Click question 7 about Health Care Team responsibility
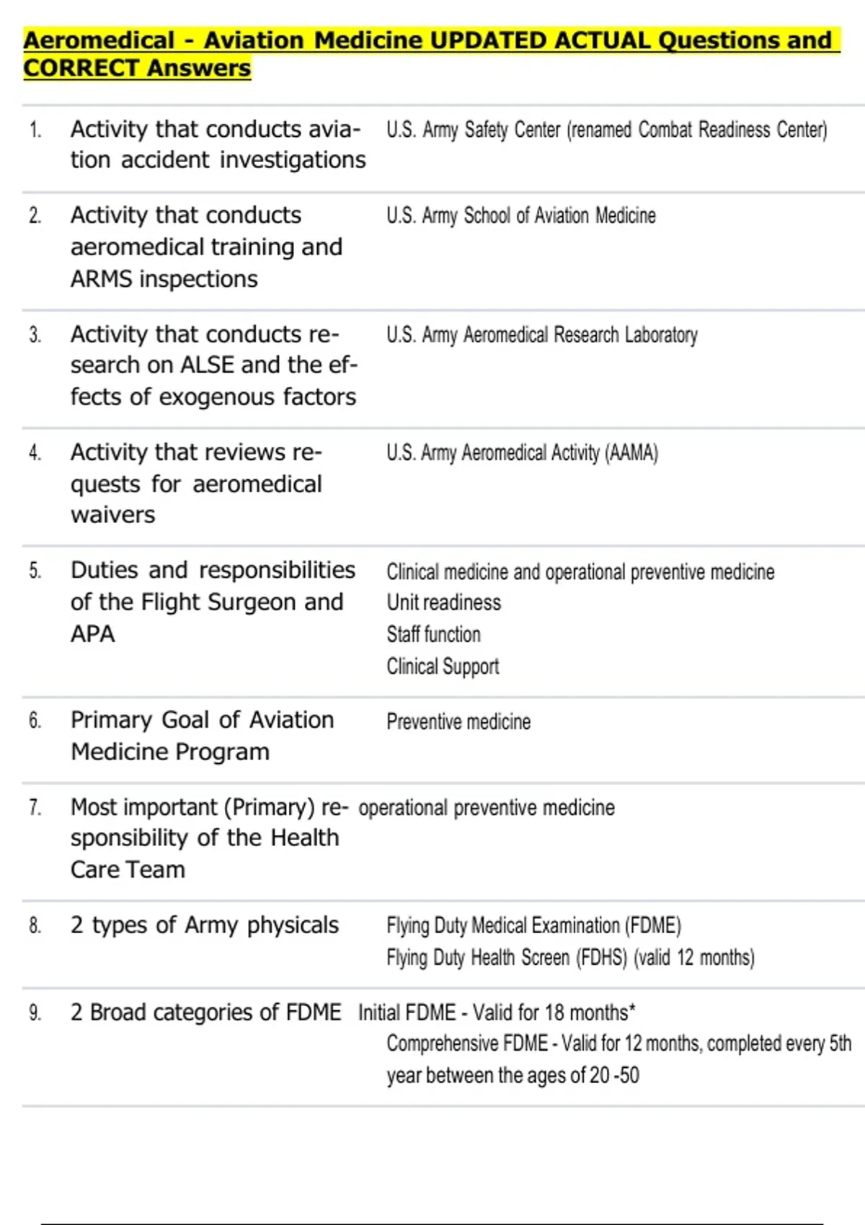Image resolution: width=865 pixels, height=1225 pixels. pyautogui.click(x=209, y=837)
